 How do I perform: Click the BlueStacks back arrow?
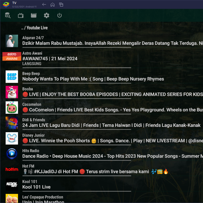tap(44, 5)
